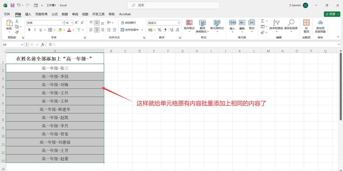The image size is (343, 171).
Task: Expand the formula bar chevron
Action: point(339,44)
